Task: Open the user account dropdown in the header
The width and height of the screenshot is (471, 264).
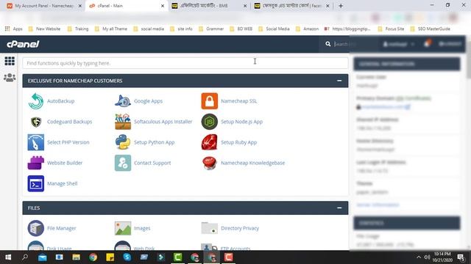Action: pos(399,44)
